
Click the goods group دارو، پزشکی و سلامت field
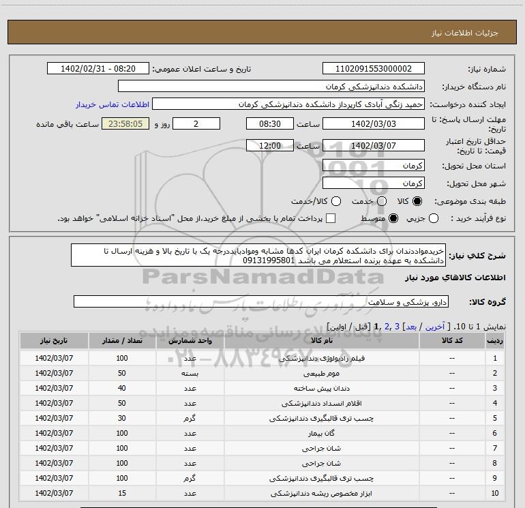(261, 301)
